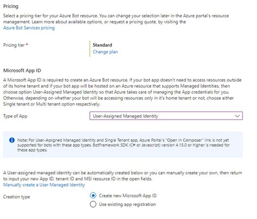
Task: Click the Microsoft App ID description paragraph
Action: [x=123, y=92]
